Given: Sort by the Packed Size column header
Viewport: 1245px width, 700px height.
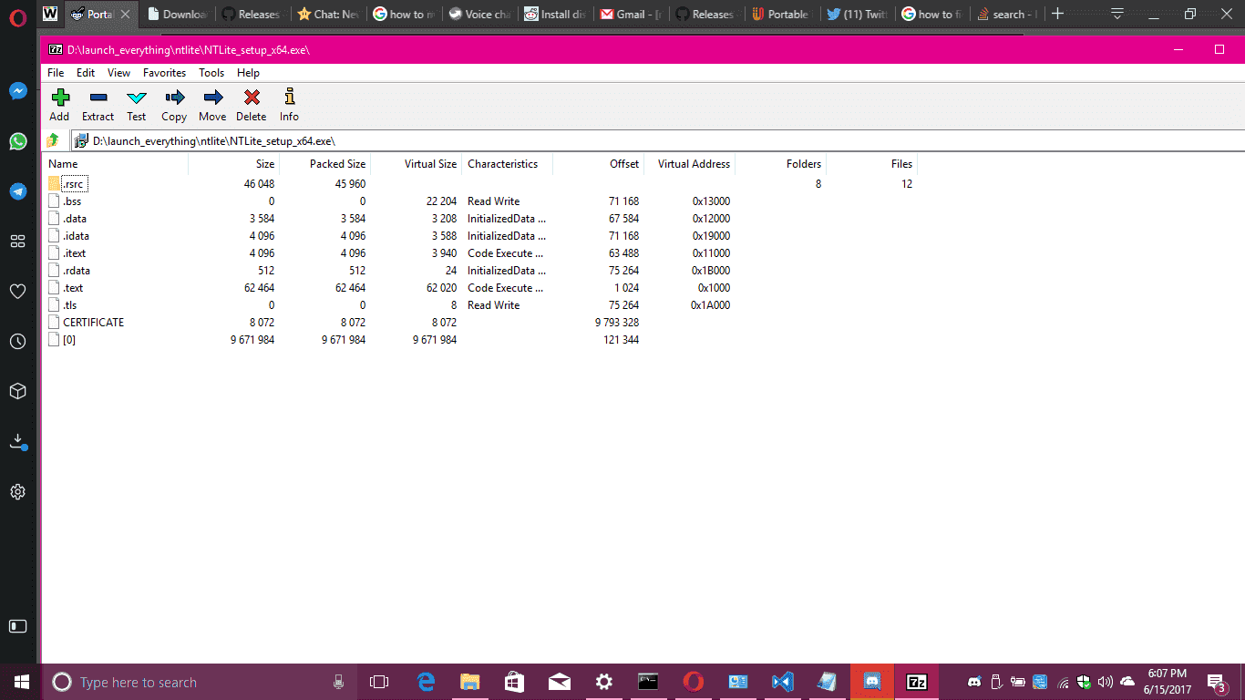Looking at the screenshot, I should (324, 164).
